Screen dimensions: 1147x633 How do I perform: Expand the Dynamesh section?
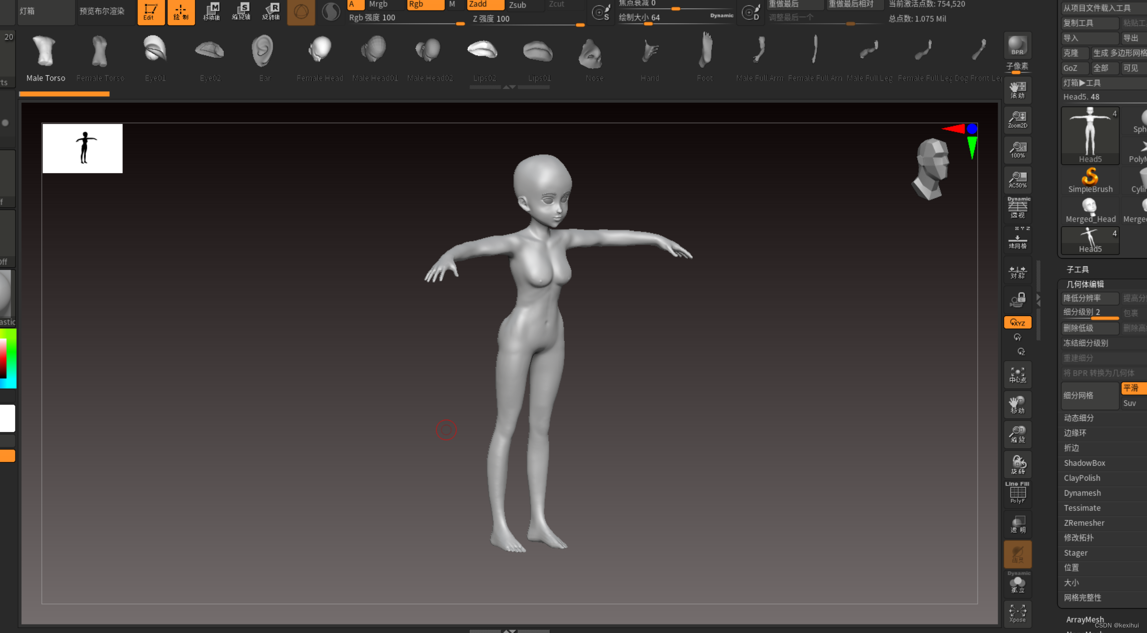[x=1082, y=493]
